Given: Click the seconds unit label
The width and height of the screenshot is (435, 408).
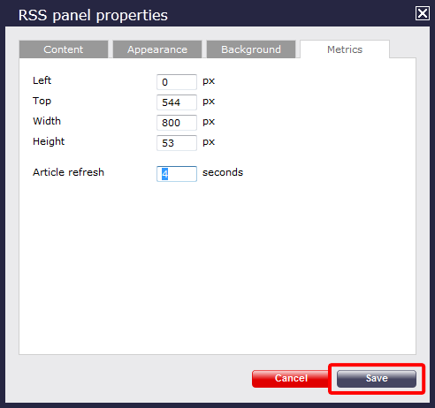Looking at the screenshot, I should coord(223,172).
